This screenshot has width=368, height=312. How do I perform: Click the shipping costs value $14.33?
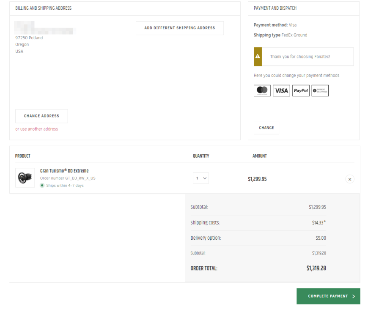tap(319, 223)
